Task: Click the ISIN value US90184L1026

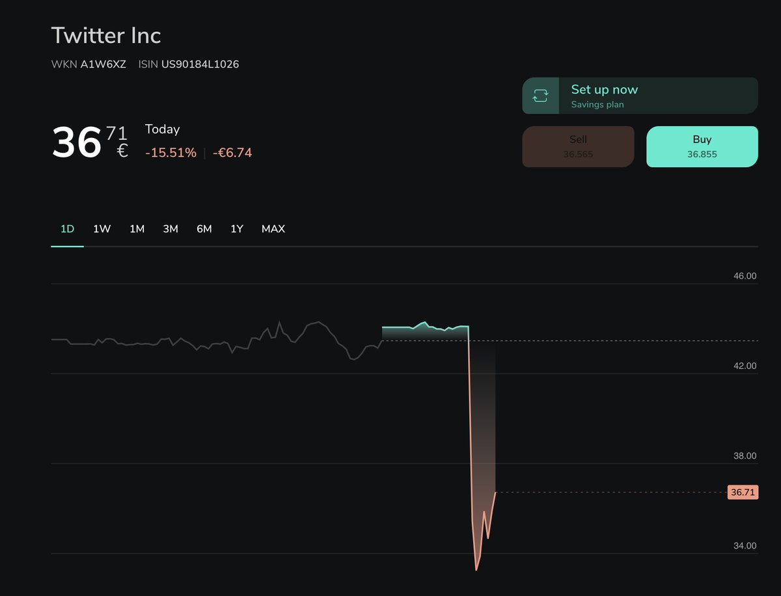Action: 200,64
